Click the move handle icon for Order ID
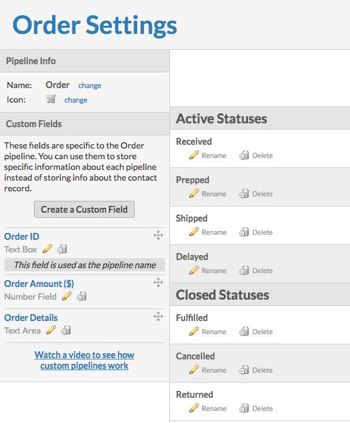The width and height of the screenshot is (350, 423). click(x=158, y=235)
